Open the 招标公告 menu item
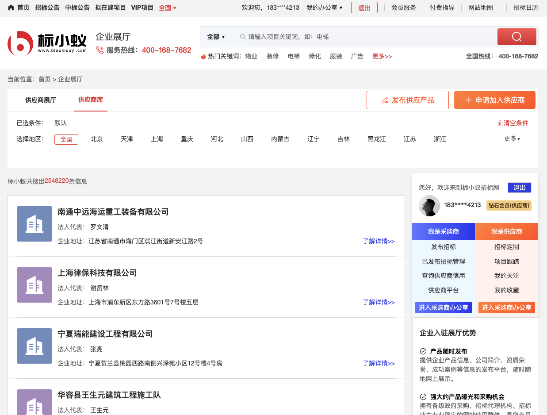 (x=47, y=8)
